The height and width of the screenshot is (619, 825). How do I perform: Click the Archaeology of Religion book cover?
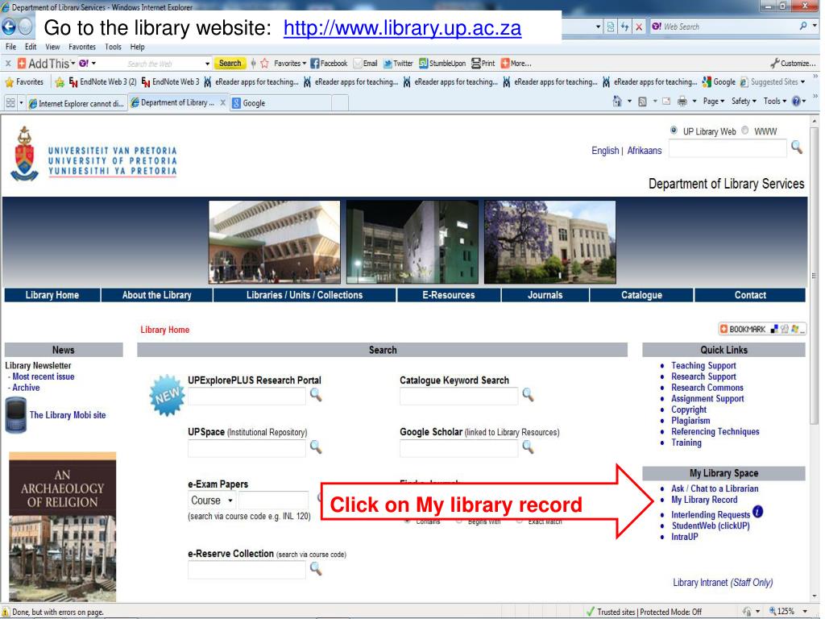pos(62,526)
